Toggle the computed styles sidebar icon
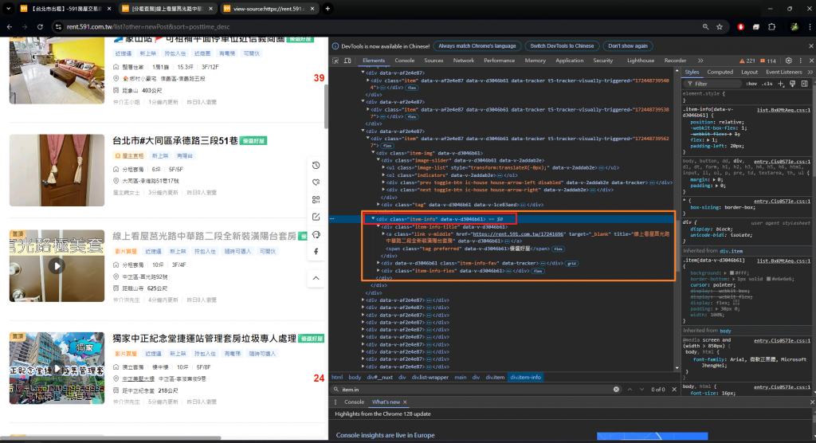 [x=805, y=84]
